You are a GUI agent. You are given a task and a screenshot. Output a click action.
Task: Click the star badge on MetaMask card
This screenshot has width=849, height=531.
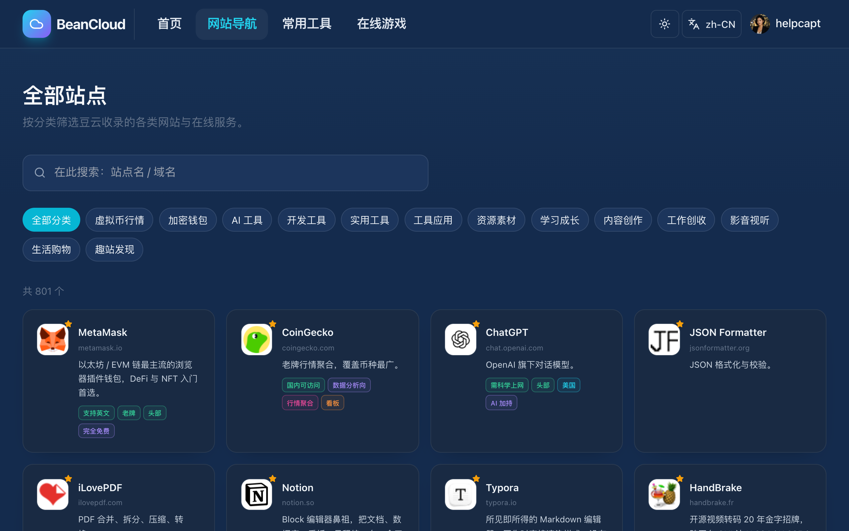68,324
